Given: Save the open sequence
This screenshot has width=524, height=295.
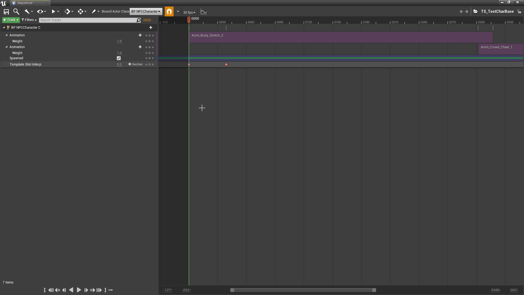Looking at the screenshot, I should point(6,11).
